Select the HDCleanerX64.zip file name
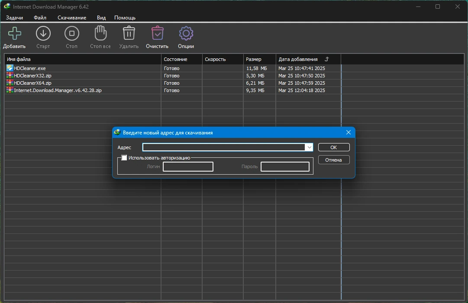This screenshot has height=303, width=468. tap(32, 83)
